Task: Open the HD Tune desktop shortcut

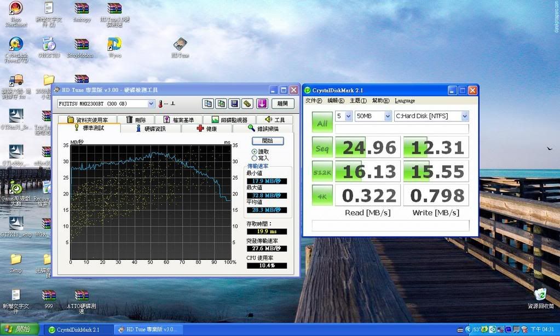Action: pyautogui.click(x=180, y=48)
